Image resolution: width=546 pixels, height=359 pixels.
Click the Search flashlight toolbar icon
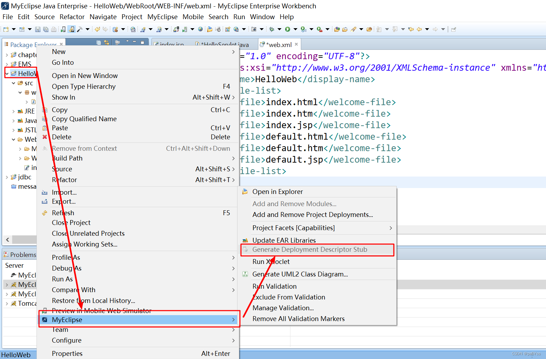point(353,29)
